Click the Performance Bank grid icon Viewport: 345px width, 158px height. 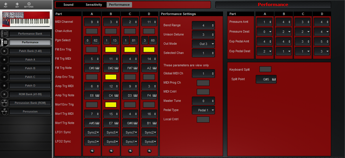pos(4,34)
